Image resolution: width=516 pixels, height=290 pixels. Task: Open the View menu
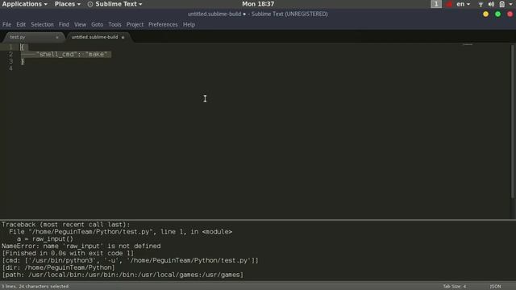pyautogui.click(x=80, y=25)
